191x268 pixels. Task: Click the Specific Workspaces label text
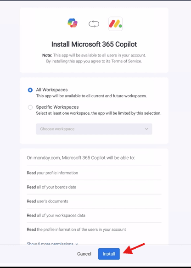57,107
